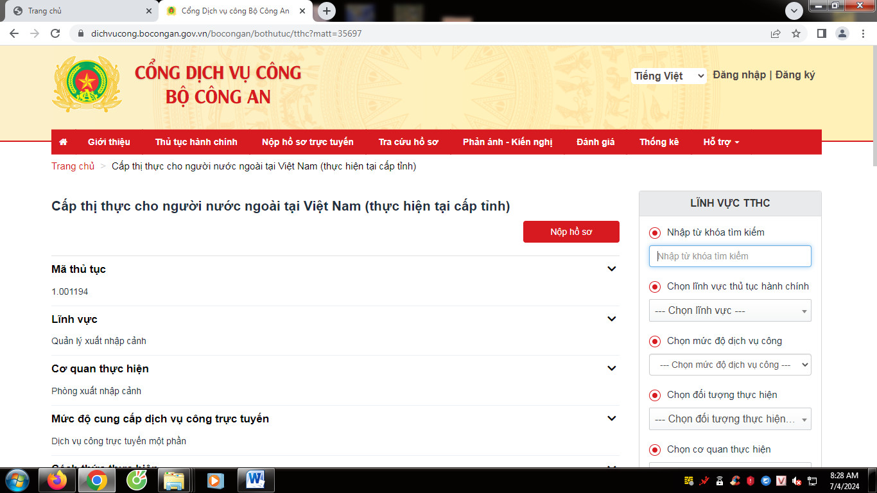This screenshot has height=493, width=877.
Task: Reload the page with refresh icon
Action: point(55,33)
